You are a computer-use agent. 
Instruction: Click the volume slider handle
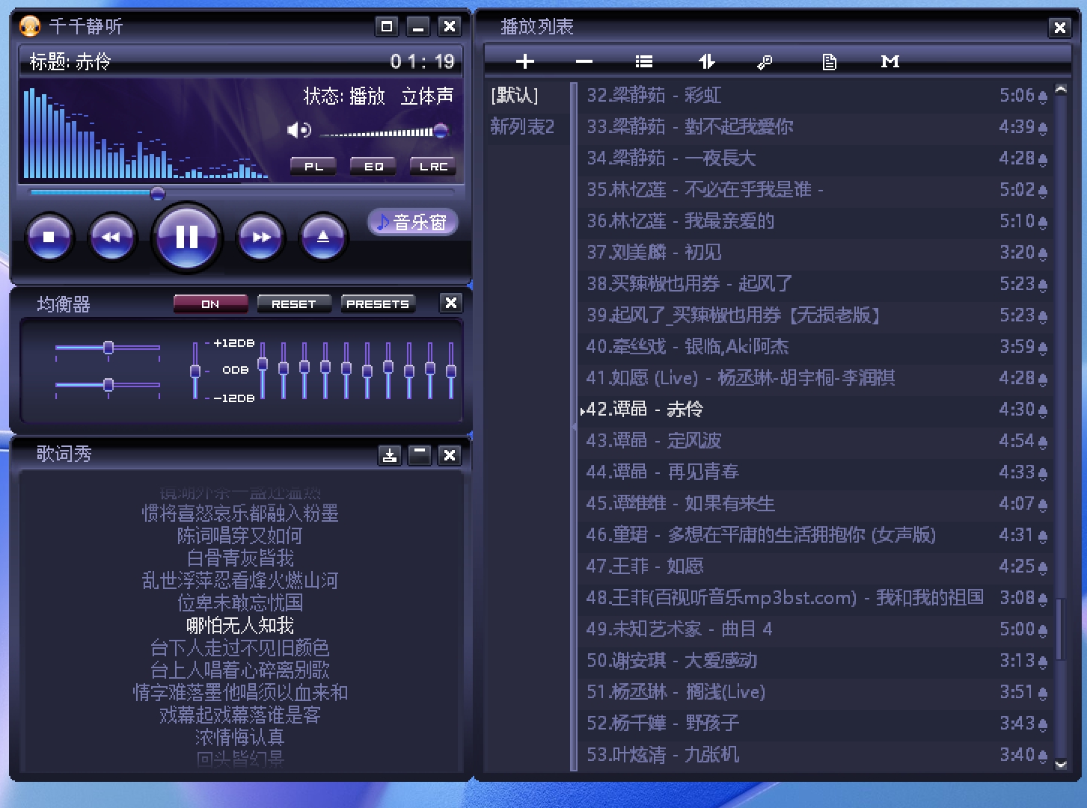[x=441, y=132]
